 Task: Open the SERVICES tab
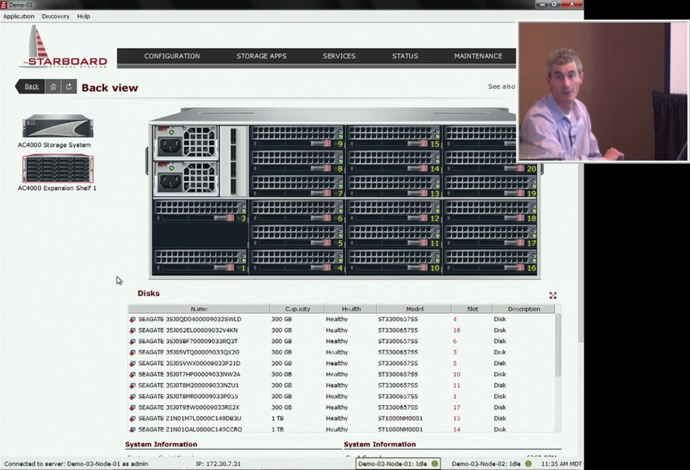coord(339,56)
